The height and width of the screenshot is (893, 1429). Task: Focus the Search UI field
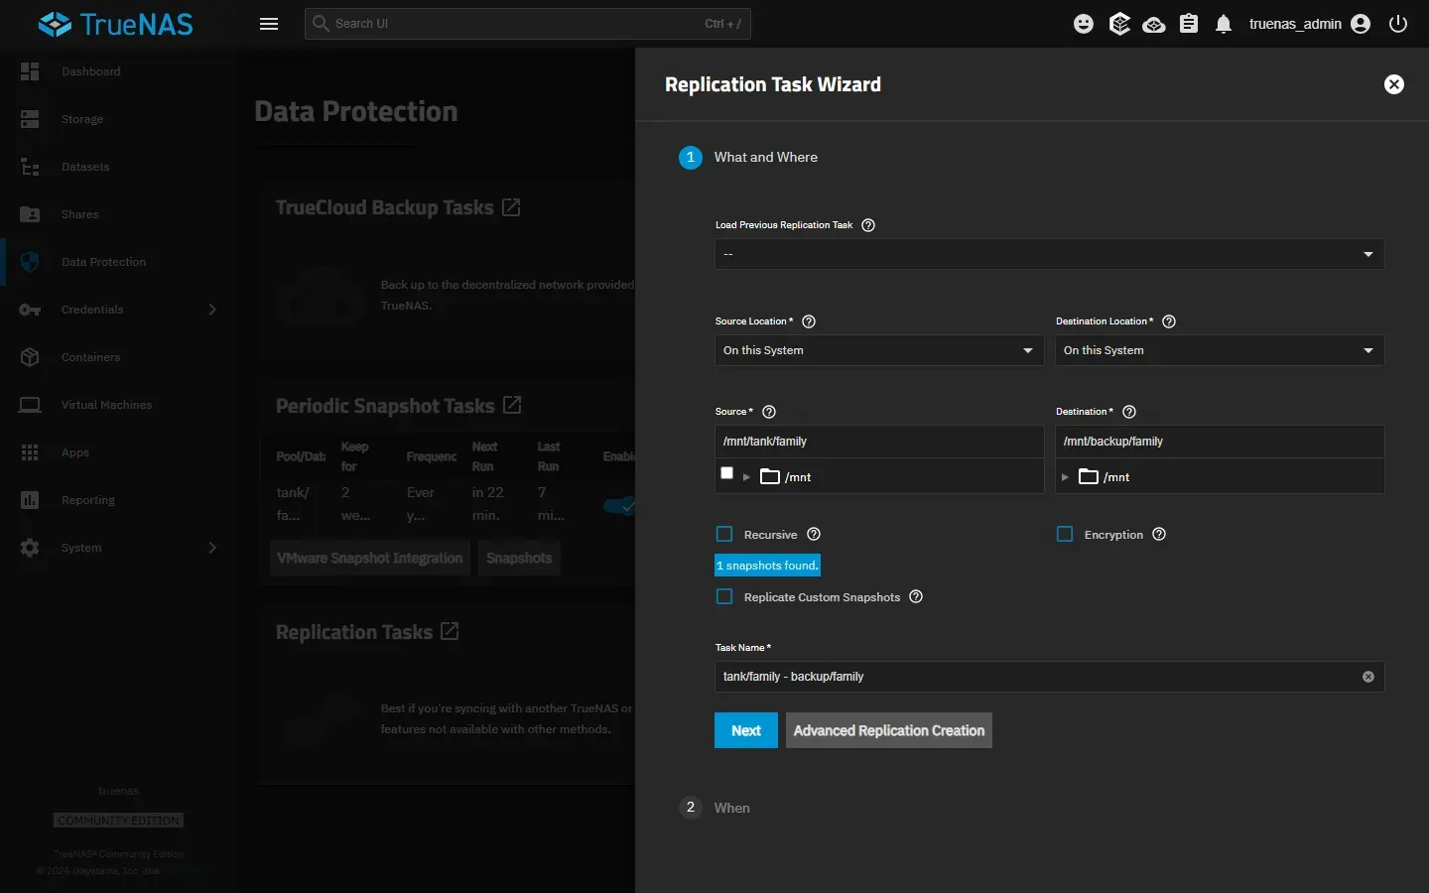pos(528,24)
